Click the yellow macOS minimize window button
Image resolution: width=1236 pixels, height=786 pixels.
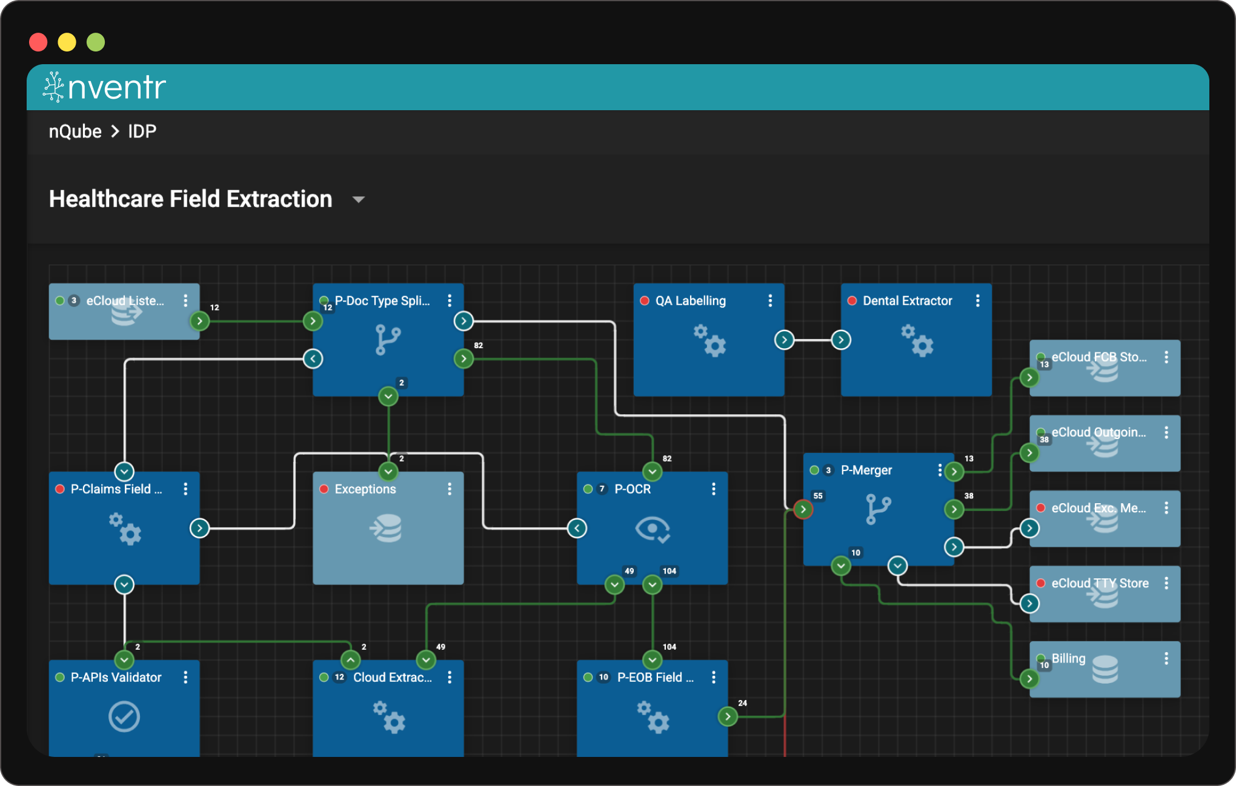tap(67, 42)
